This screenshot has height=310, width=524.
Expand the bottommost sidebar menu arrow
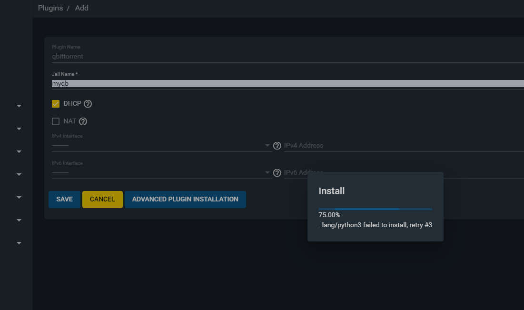pos(19,243)
